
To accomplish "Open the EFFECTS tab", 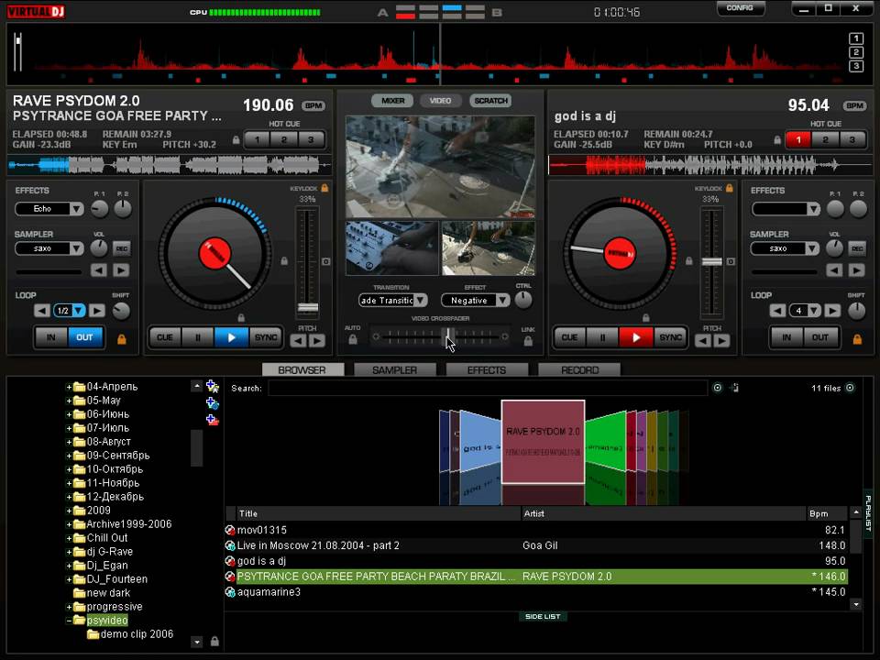I will [487, 369].
